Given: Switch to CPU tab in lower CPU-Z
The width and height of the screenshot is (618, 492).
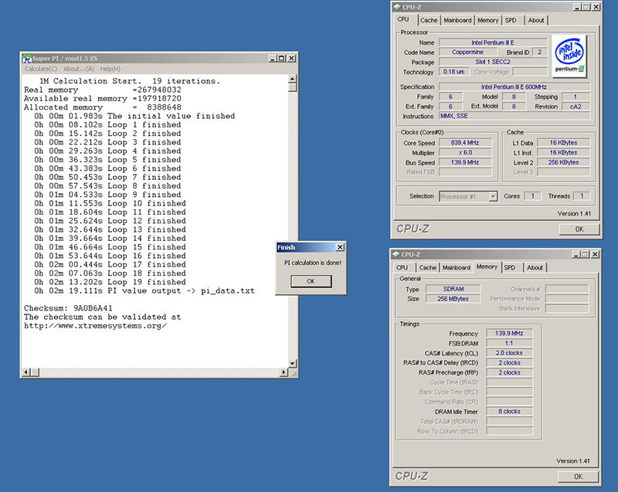Looking at the screenshot, I should pyautogui.click(x=402, y=267).
